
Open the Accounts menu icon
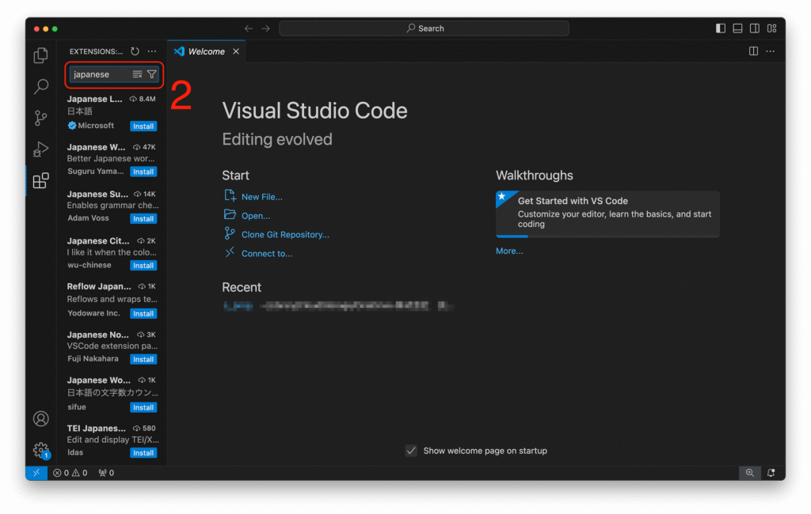(x=41, y=418)
